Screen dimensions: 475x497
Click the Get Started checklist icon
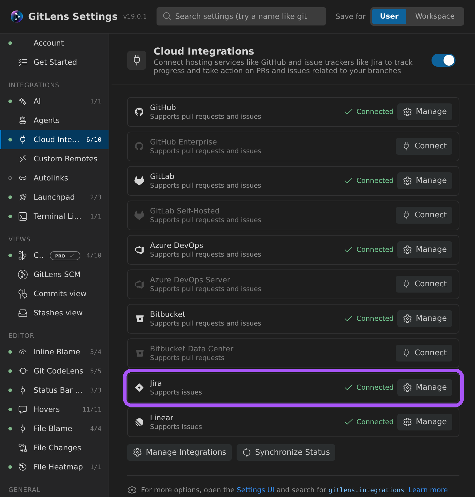(x=23, y=62)
